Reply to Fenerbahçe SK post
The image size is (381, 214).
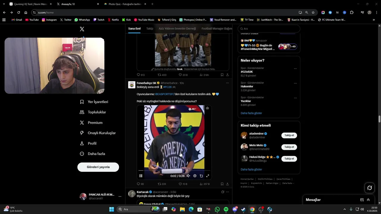pos(140,184)
